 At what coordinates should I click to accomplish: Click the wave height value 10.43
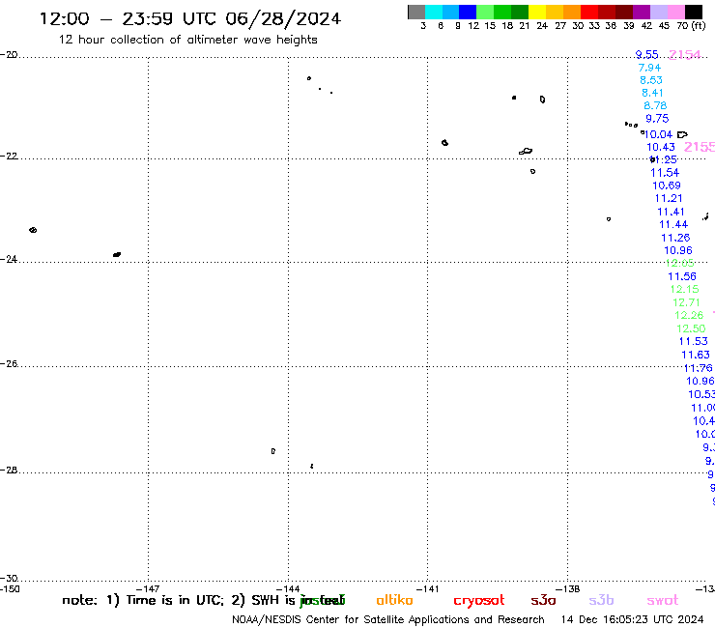(x=661, y=147)
